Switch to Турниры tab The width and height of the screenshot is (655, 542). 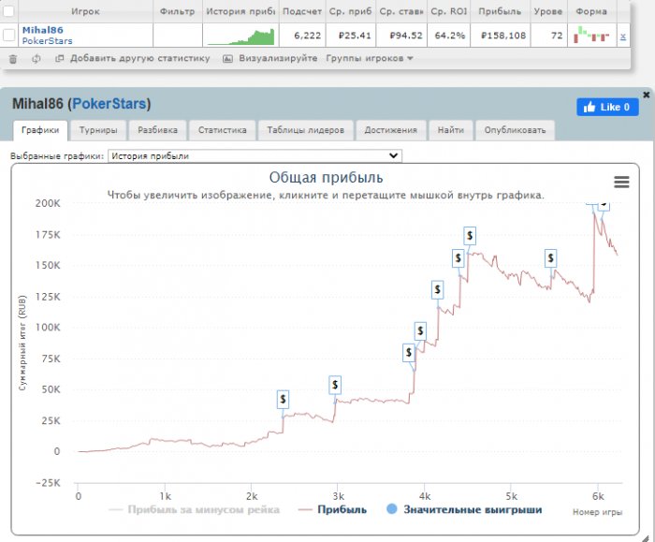(98, 130)
